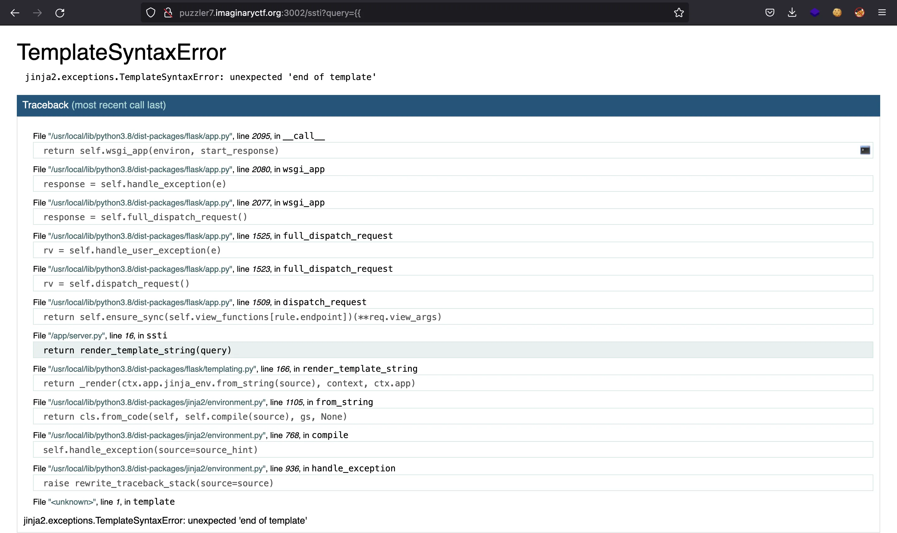This screenshot has height=533, width=897.
Task: Expand highlighted 'return render_template_string(query)' line
Action: coord(453,350)
